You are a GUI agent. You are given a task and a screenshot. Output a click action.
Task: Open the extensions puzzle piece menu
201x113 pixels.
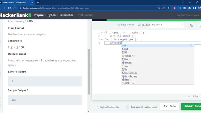(x=190, y=8)
